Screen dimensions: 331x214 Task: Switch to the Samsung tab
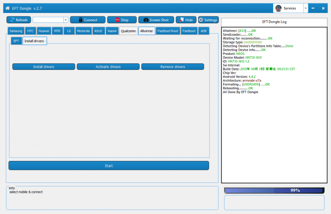pos(16,31)
